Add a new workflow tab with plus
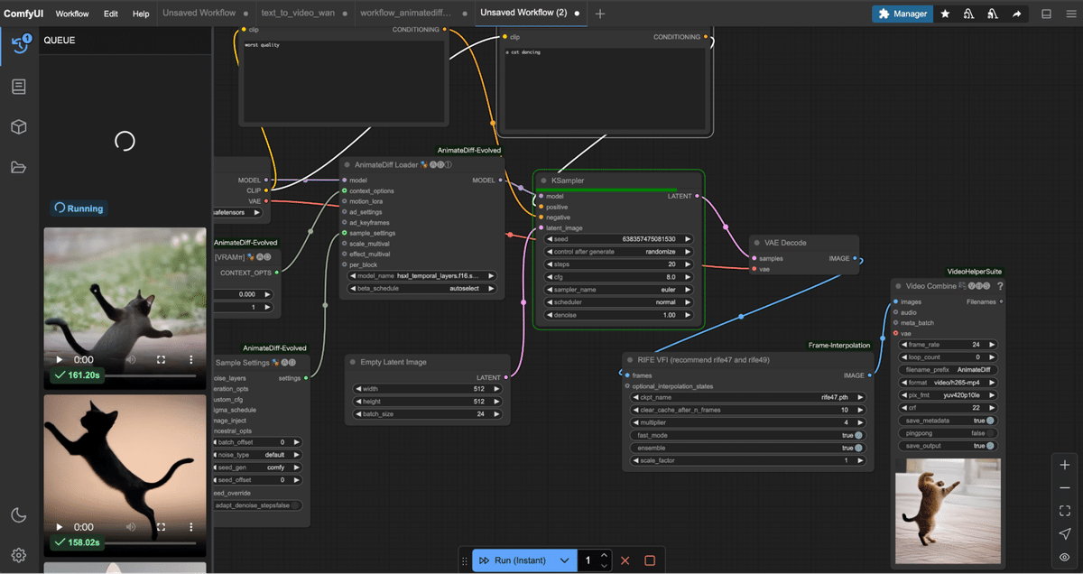This screenshot has width=1083, height=574. (x=600, y=14)
